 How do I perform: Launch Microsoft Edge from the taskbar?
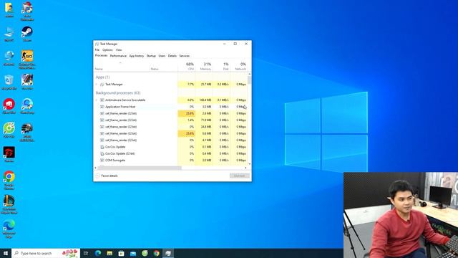click(x=98, y=253)
